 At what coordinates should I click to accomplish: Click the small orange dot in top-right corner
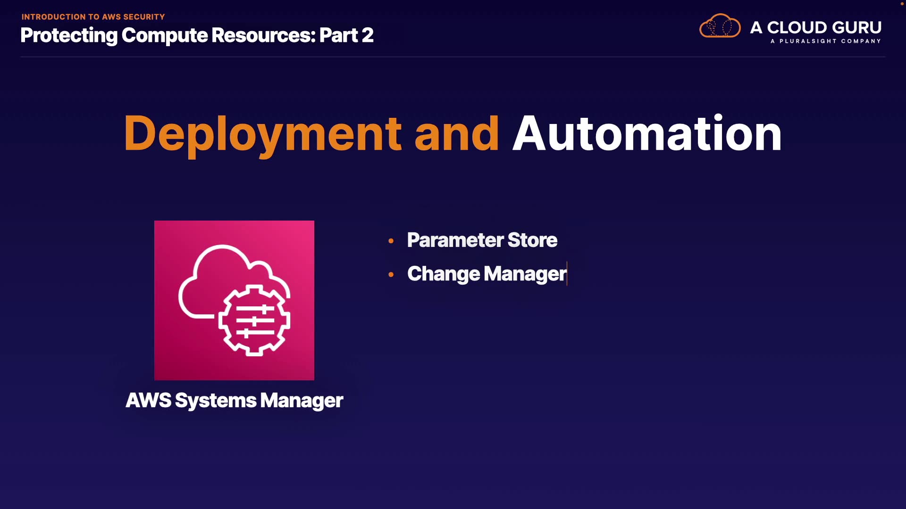[902, 4]
